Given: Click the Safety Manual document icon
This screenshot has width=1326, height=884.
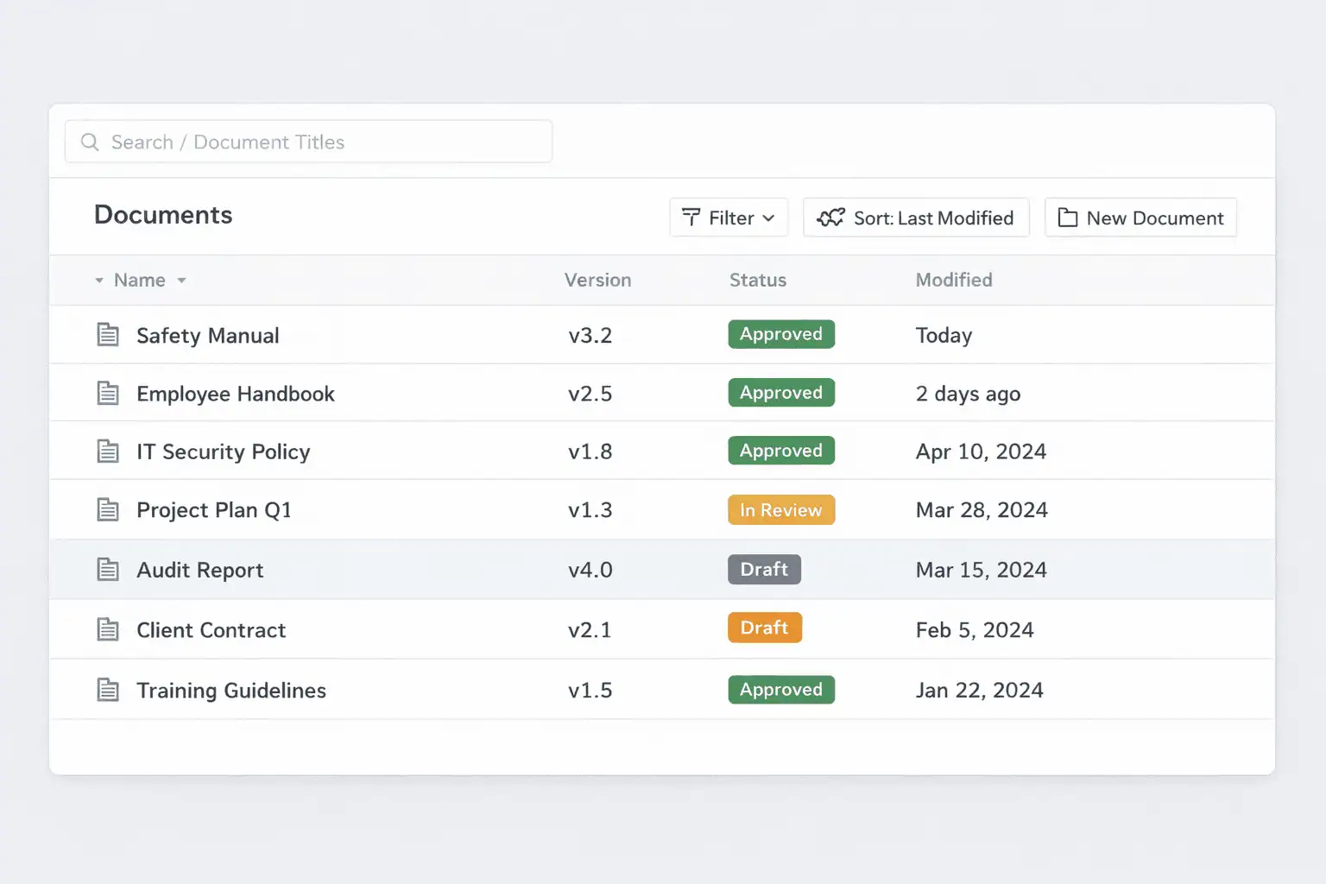Looking at the screenshot, I should (x=108, y=335).
